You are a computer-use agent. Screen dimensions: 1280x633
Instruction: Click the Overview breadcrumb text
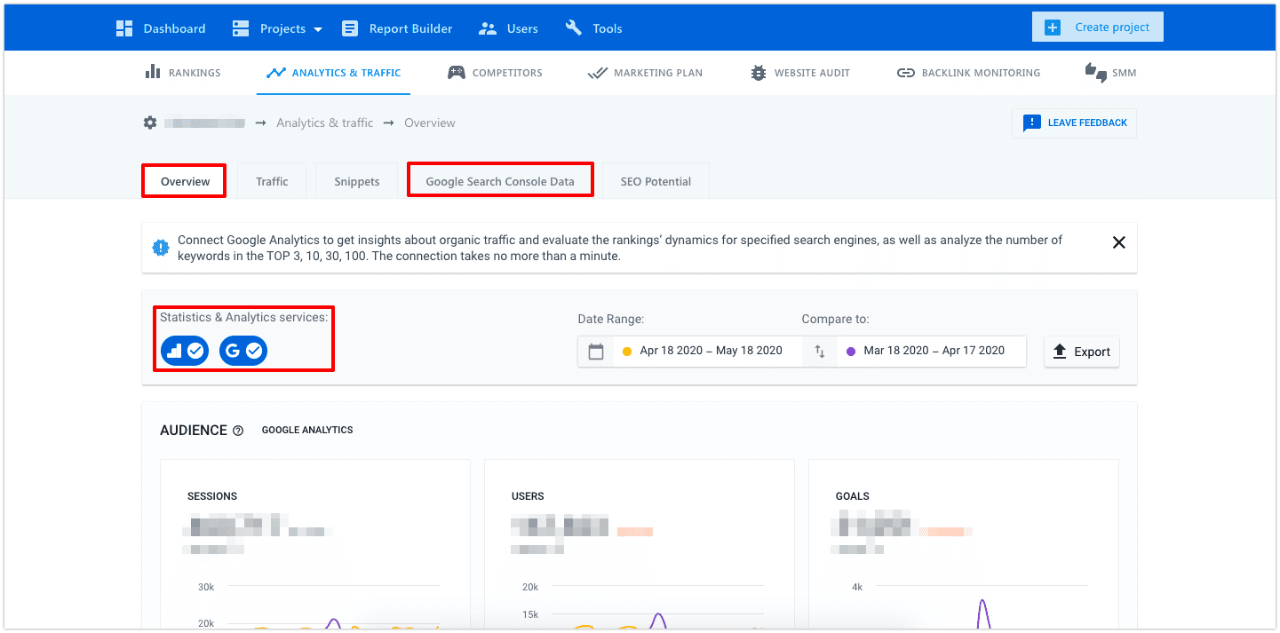[x=430, y=123]
